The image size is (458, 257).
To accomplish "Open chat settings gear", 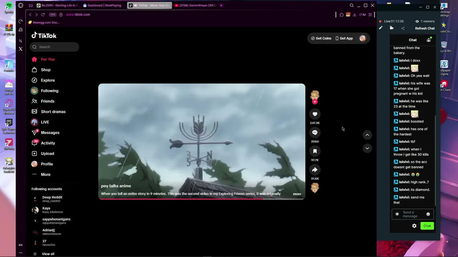I will coord(414,226).
